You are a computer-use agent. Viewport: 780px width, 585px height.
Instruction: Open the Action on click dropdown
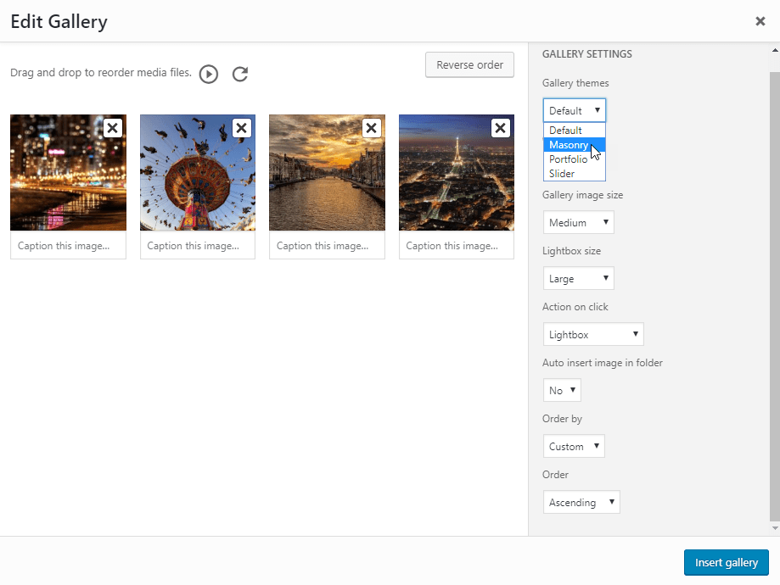point(592,335)
